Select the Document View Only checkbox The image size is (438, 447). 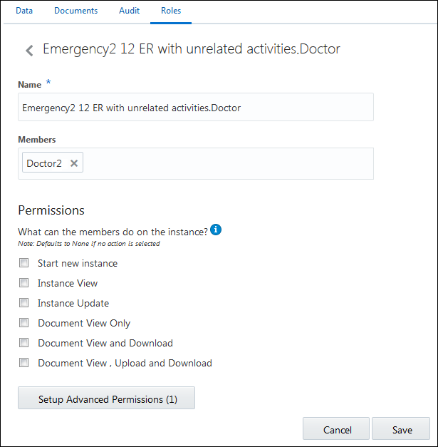point(24,323)
